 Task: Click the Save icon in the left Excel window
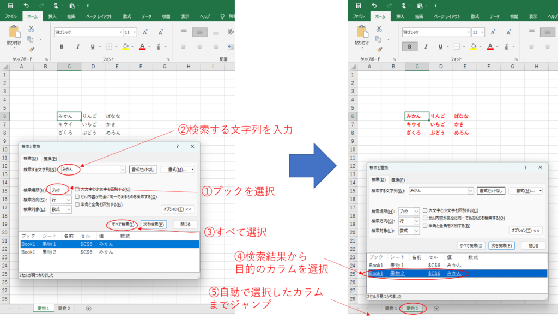(x=10, y=5)
